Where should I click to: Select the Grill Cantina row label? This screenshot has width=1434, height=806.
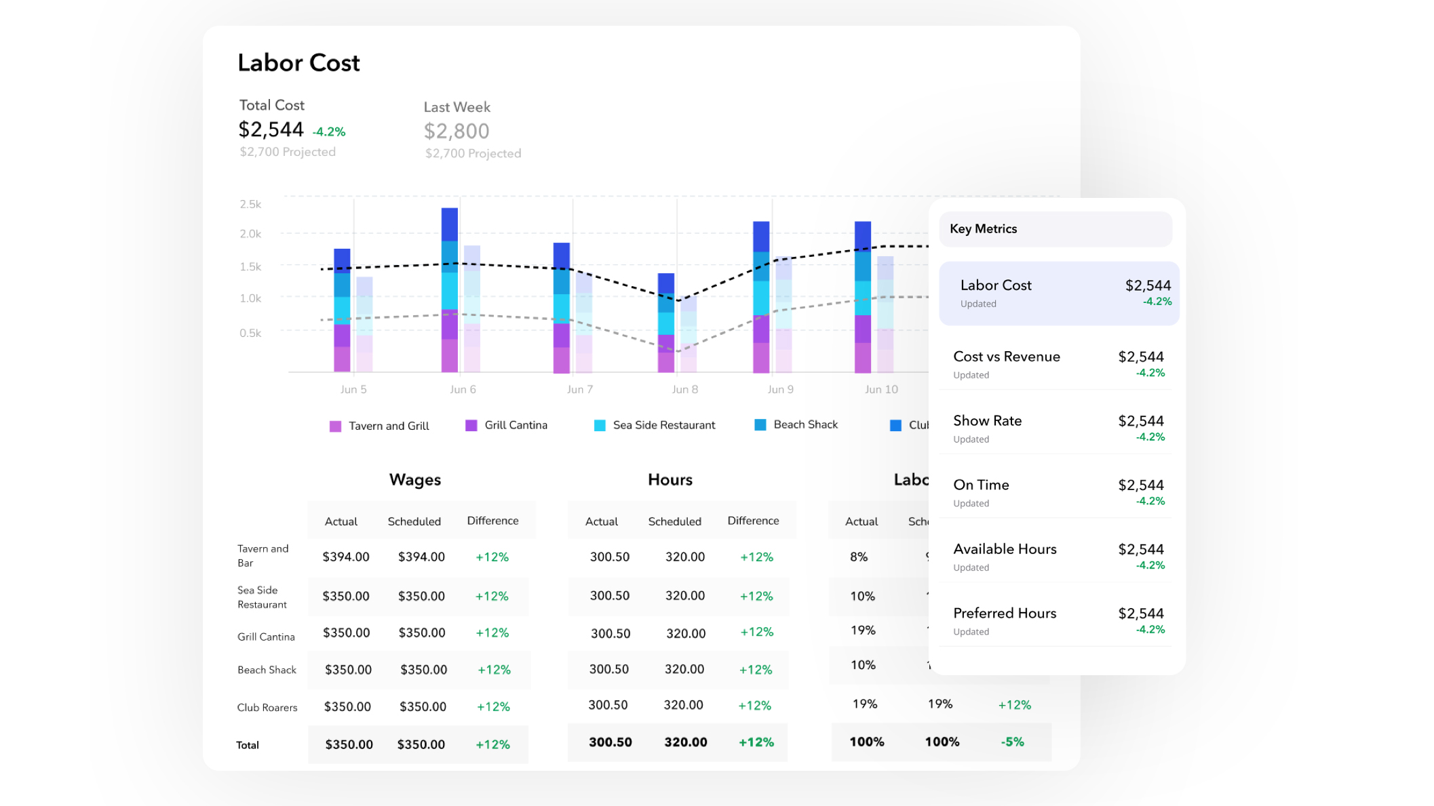[266, 637]
